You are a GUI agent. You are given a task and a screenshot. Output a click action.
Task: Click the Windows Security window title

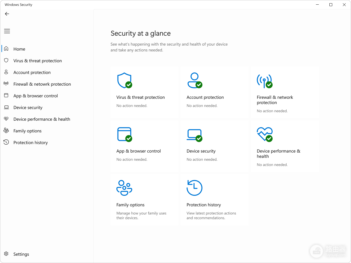tap(18, 5)
